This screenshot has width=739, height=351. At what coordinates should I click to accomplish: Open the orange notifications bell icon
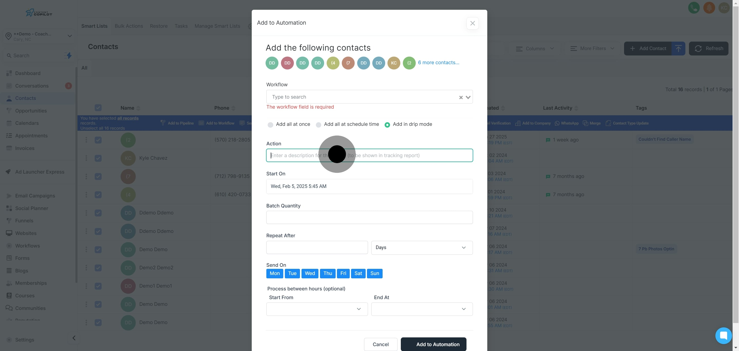[709, 8]
